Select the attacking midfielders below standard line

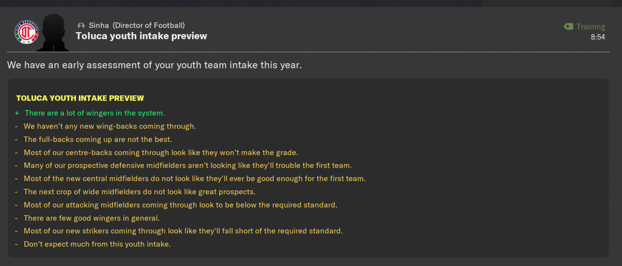click(180, 204)
